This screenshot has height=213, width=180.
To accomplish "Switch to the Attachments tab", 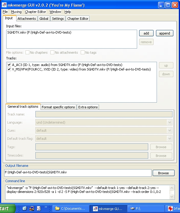I will pos(27,19).
